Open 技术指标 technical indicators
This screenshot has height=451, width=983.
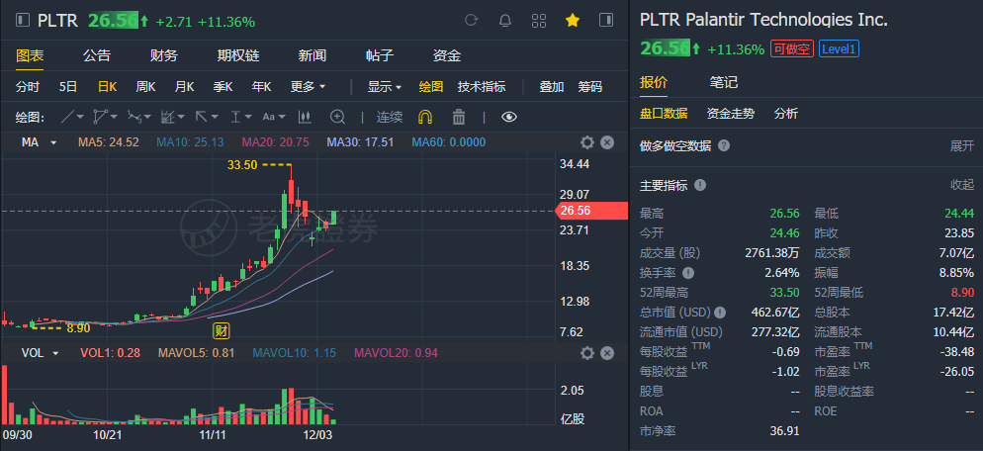482,87
